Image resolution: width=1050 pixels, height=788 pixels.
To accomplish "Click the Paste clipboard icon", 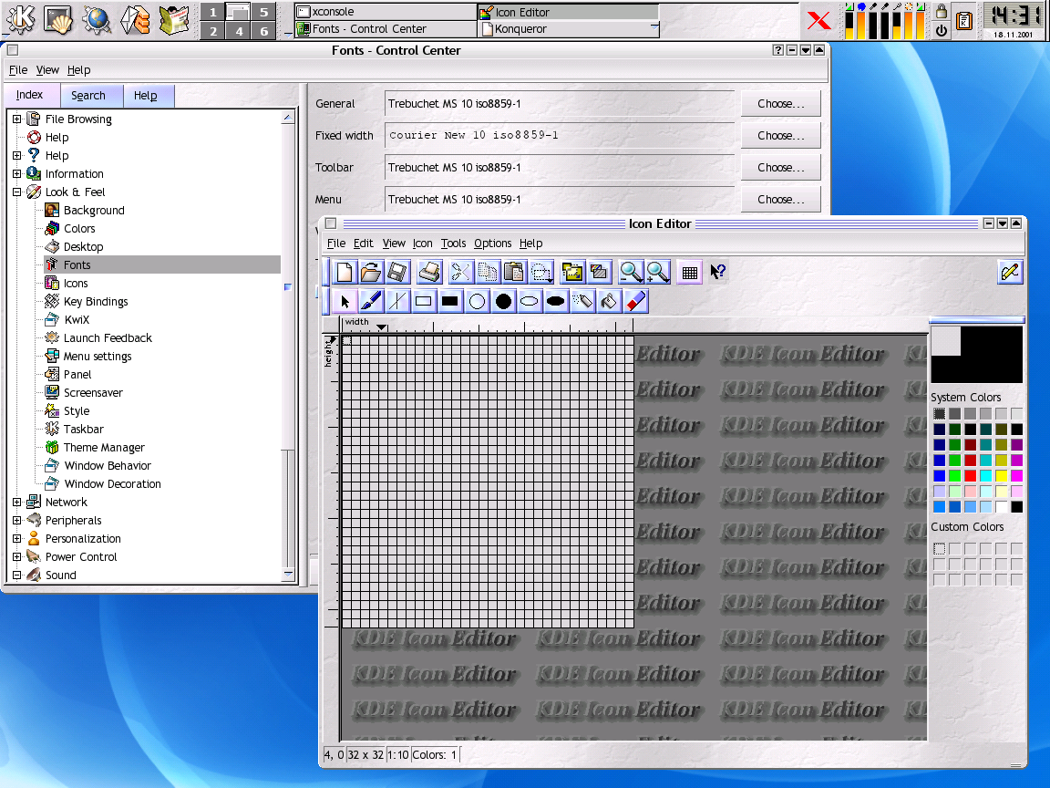I will coord(514,272).
